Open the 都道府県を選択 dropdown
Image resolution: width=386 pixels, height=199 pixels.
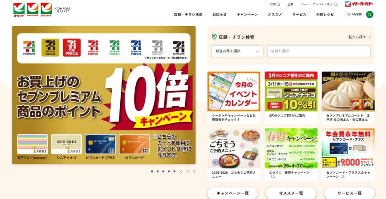(x=237, y=51)
